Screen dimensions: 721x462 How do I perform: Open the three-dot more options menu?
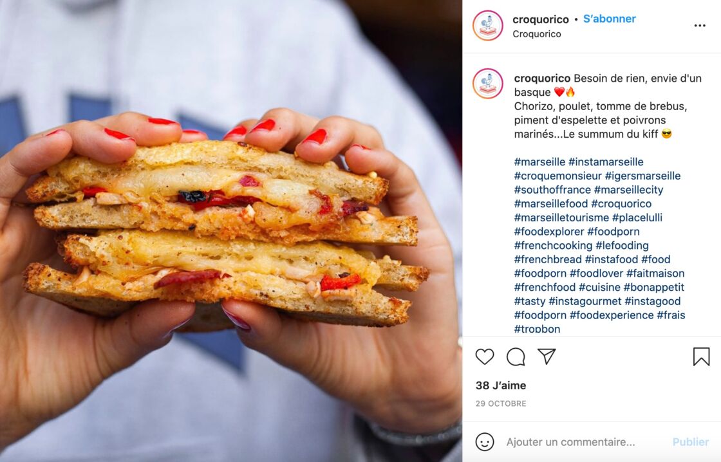pyautogui.click(x=700, y=26)
